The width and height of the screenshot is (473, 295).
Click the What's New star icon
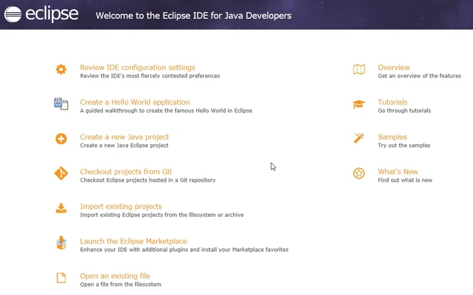pyautogui.click(x=359, y=174)
